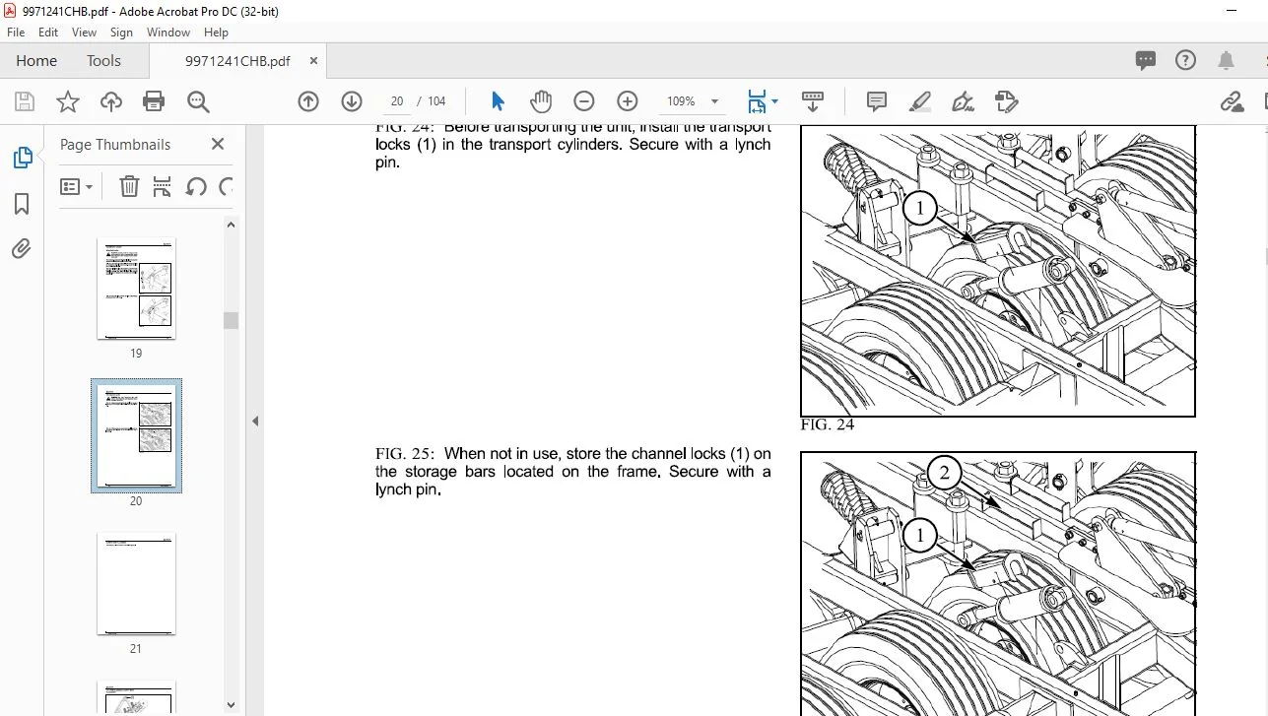
Task: Open the View menu
Action: [x=84, y=33]
